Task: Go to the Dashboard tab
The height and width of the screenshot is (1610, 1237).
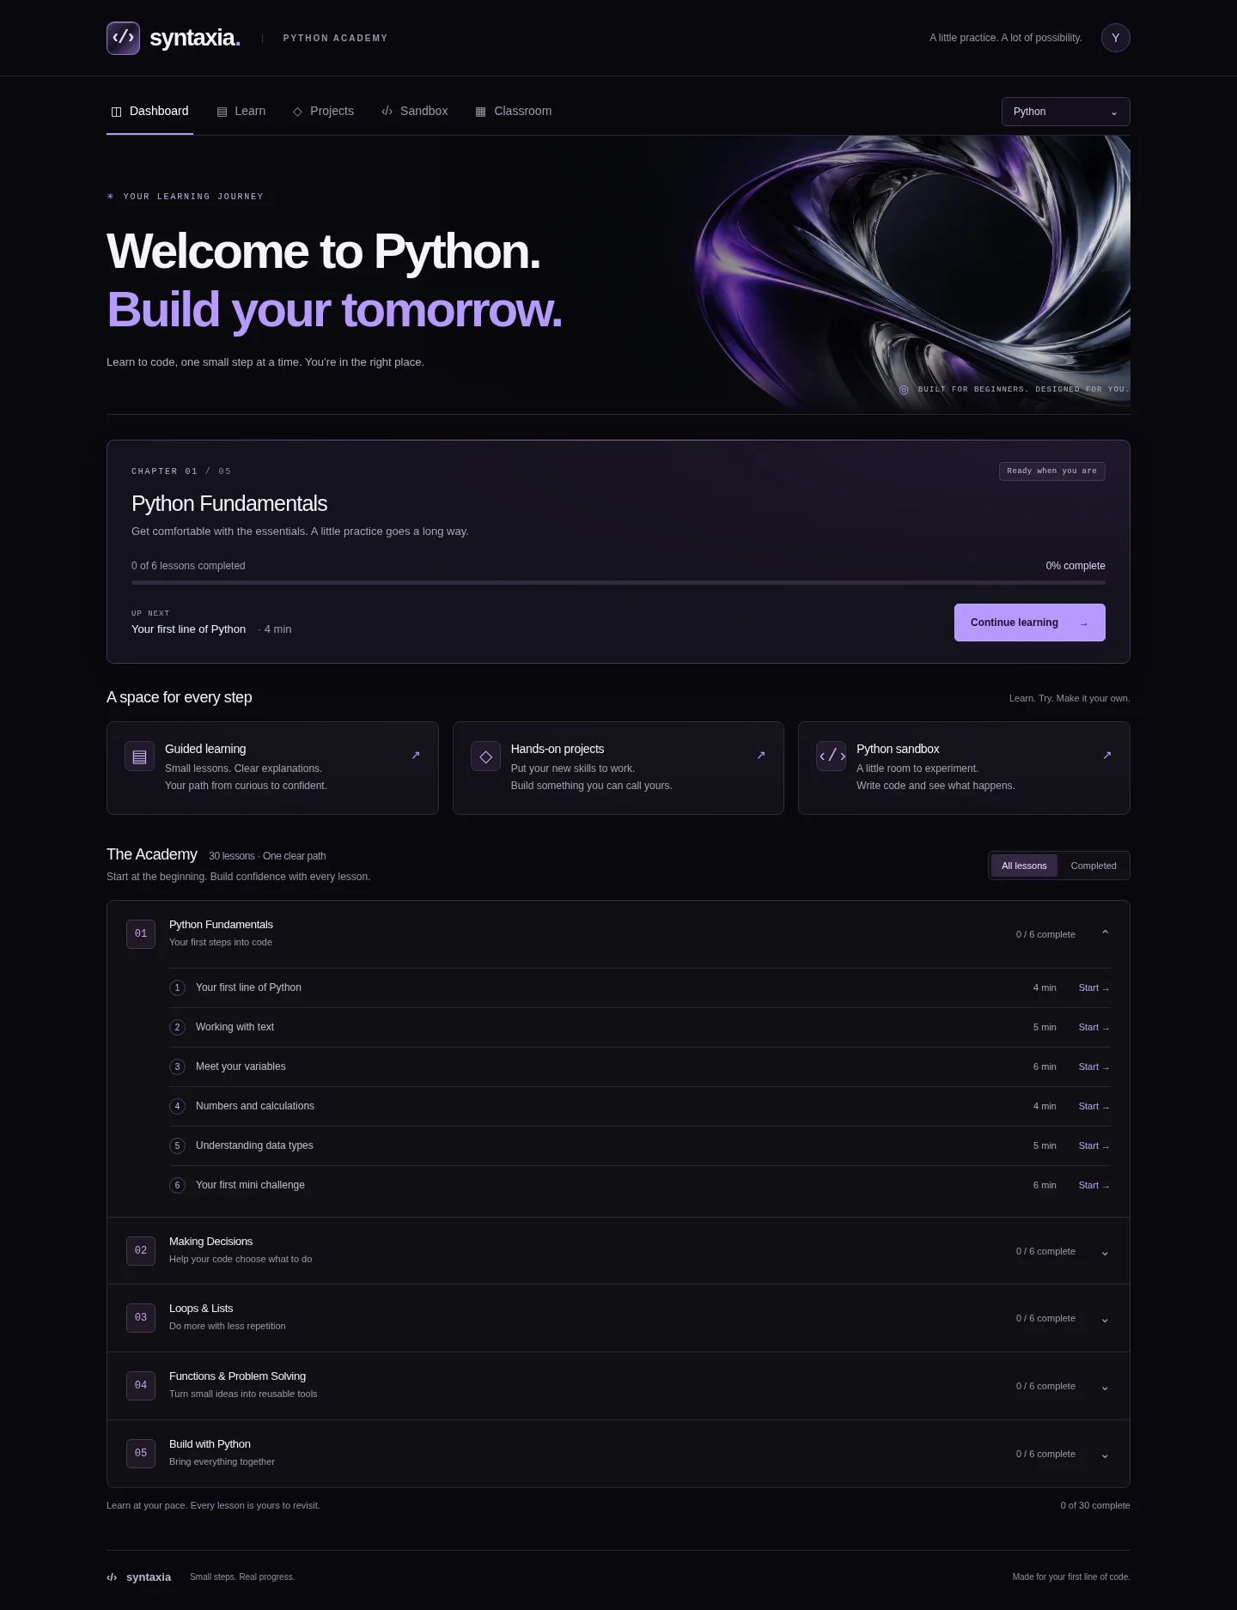Action: click(149, 112)
